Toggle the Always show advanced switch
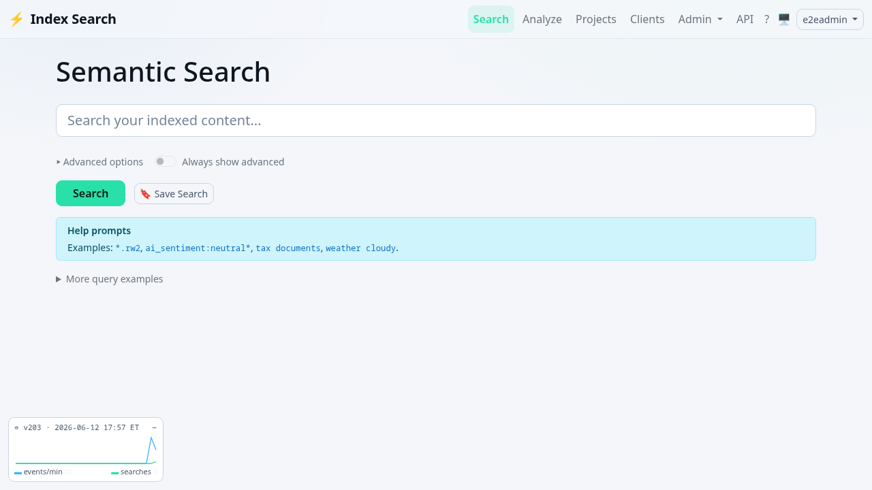Viewport: 872px width, 490px height. 165,161
